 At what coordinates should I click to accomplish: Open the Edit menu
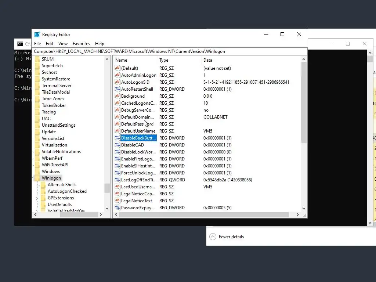[x=50, y=44]
